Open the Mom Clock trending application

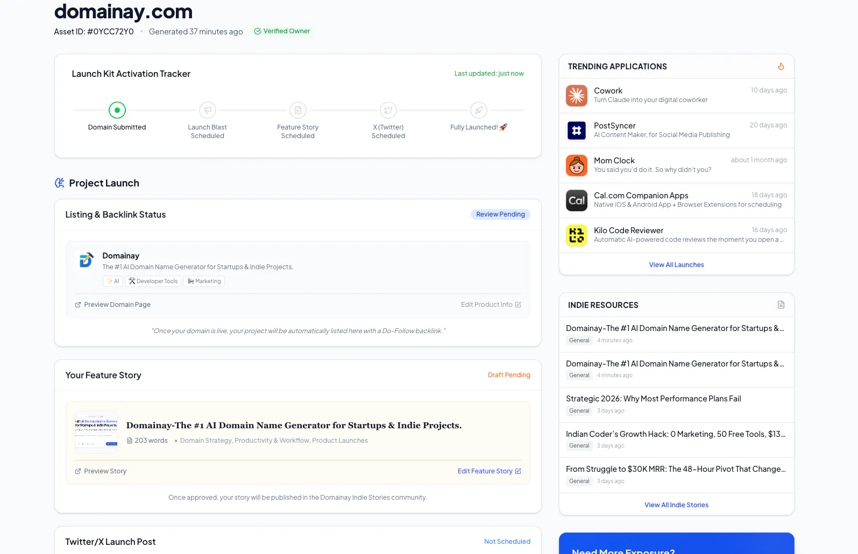[x=676, y=166]
